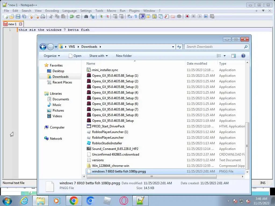Click the Zoom In magnifier icon

pos(100,16)
